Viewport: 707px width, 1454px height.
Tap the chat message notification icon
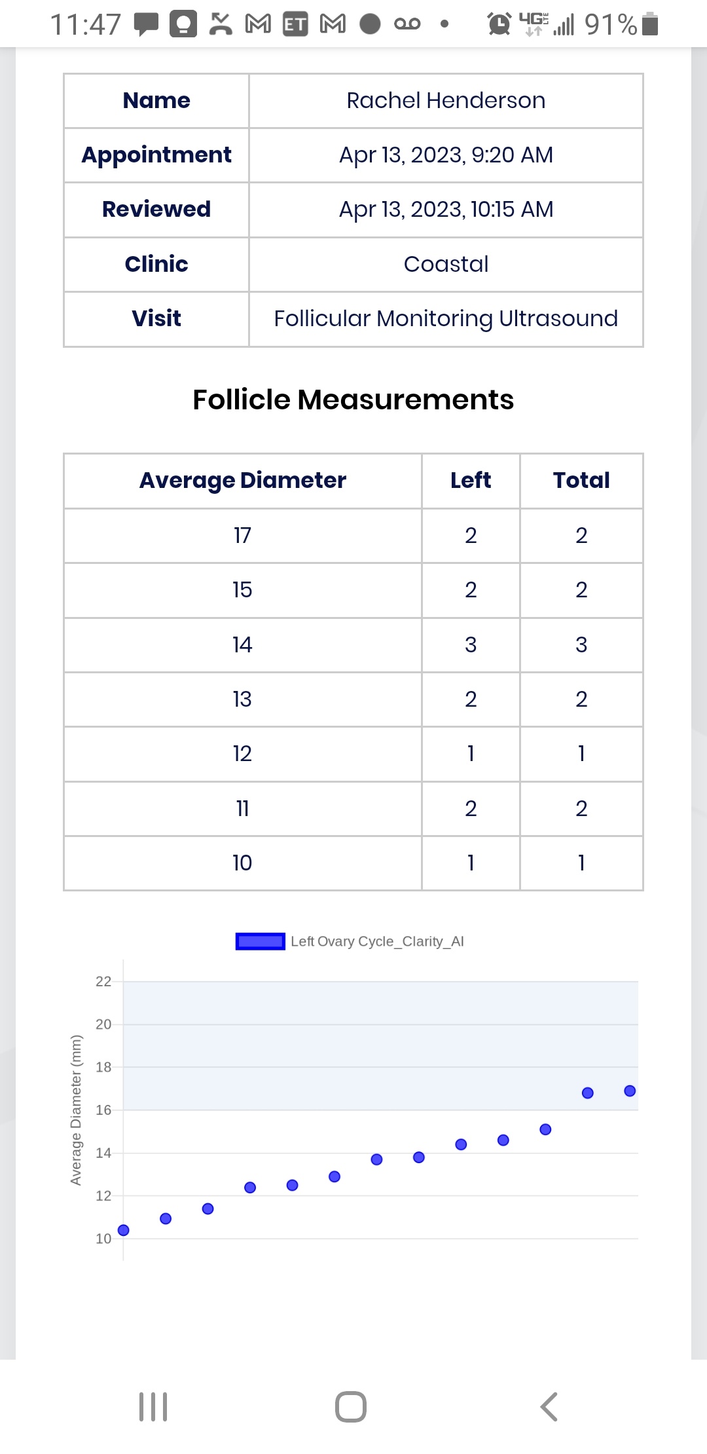[x=146, y=25]
